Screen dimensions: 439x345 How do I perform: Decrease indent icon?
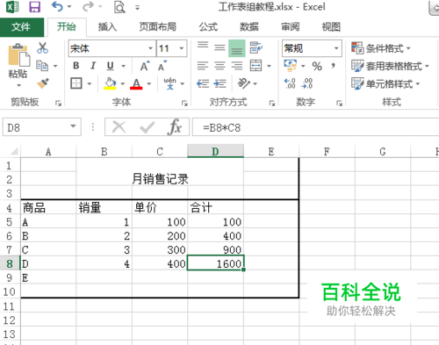[x=203, y=83]
